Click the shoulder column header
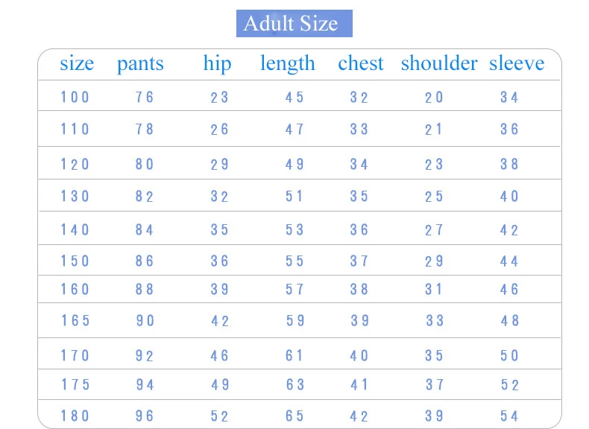This screenshot has height=429, width=589. pyautogui.click(x=439, y=63)
